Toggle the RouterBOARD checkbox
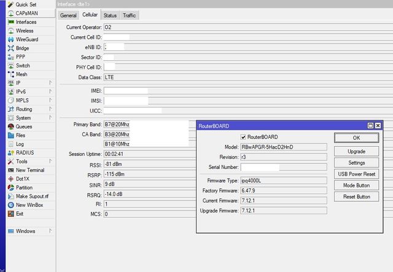The height and width of the screenshot is (272, 393). click(243, 137)
